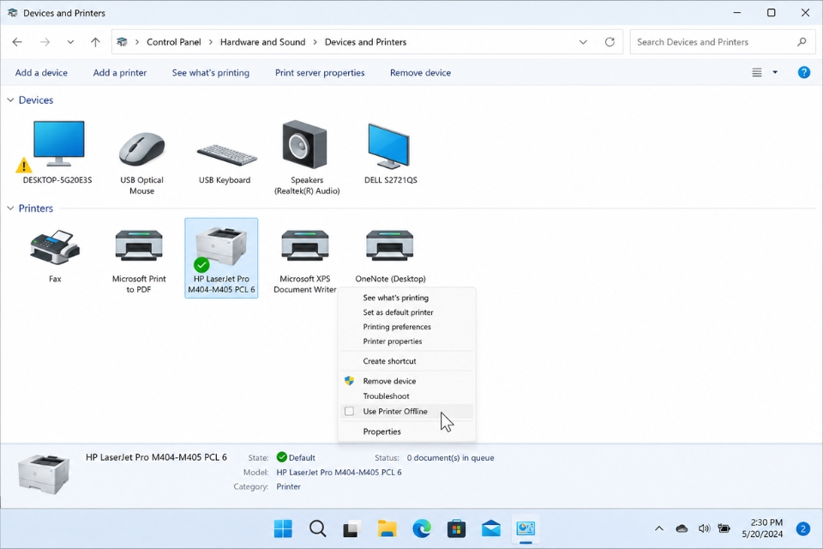Click the battery icon in system tray
The height and width of the screenshot is (549, 823).
pos(724,528)
